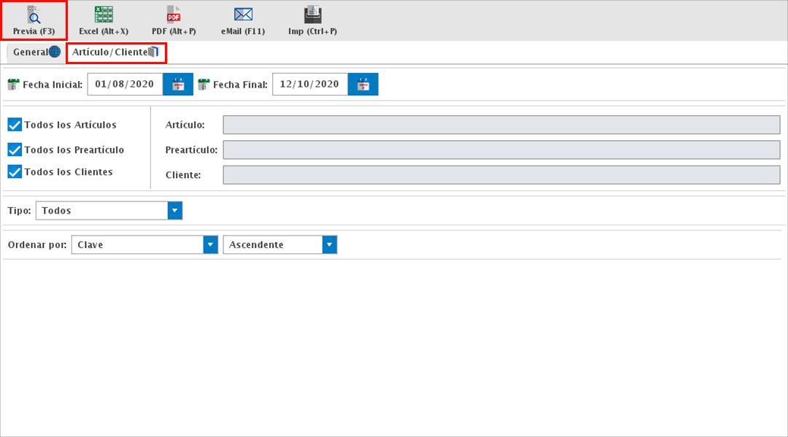
Task: Focus the Artículo text field
Action: 501,125
